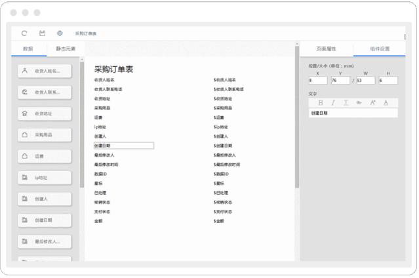The height and width of the screenshot is (278, 419).
Task: Select the 收货地址 field card in data panel
Action: 45,113
